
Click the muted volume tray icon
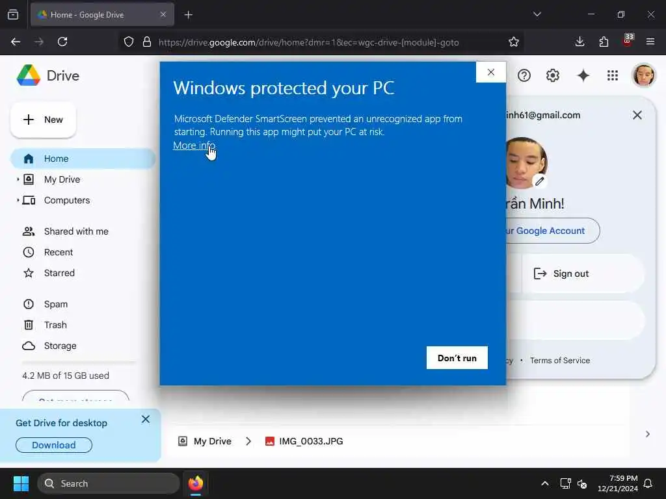[582, 483]
